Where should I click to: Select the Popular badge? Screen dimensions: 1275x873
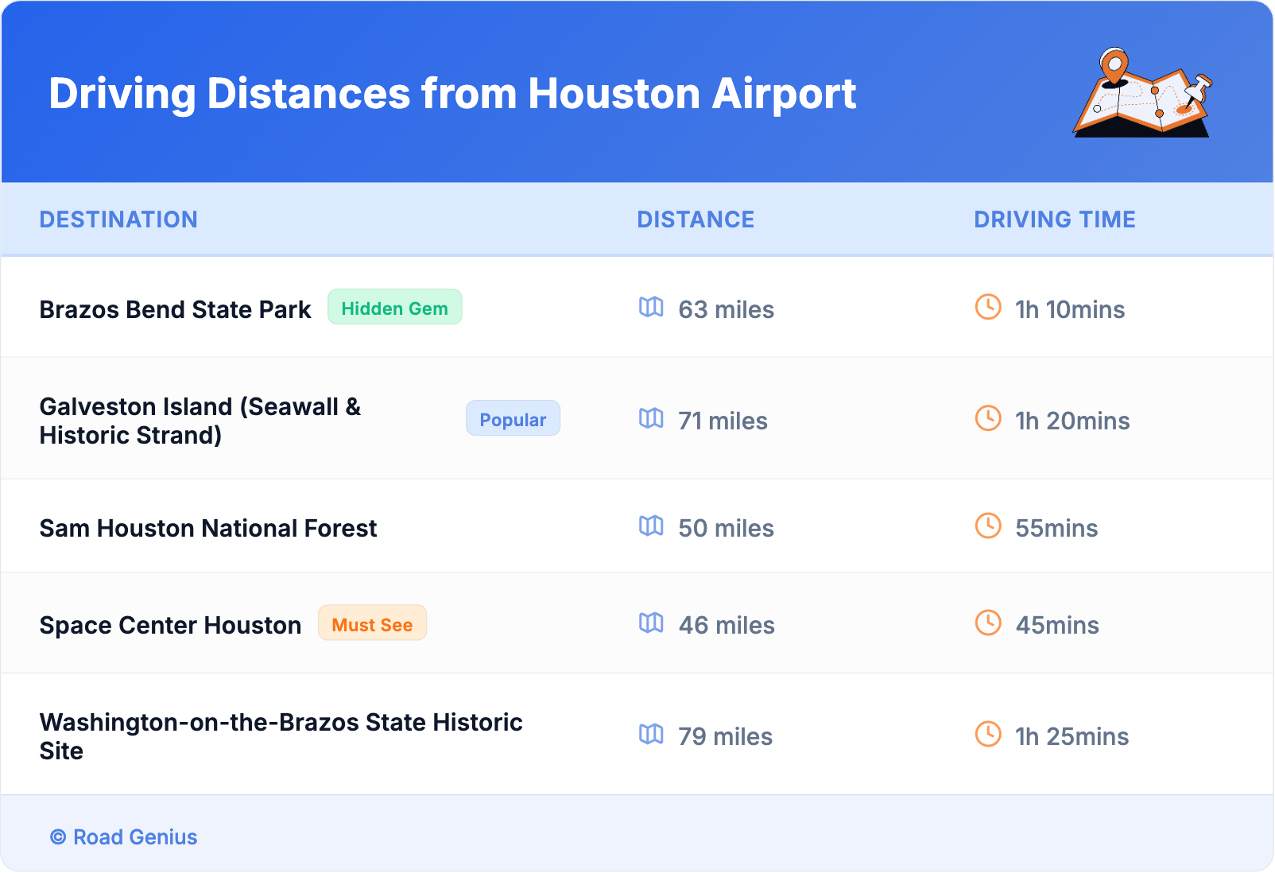(x=513, y=419)
